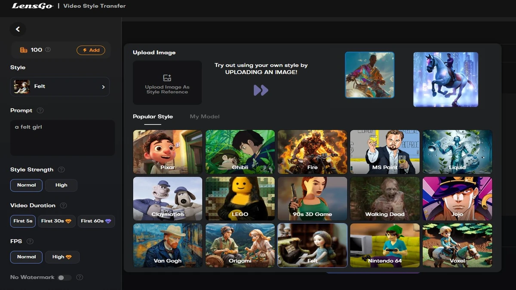
Task: Set Style Strength to High
Action: coord(61,185)
